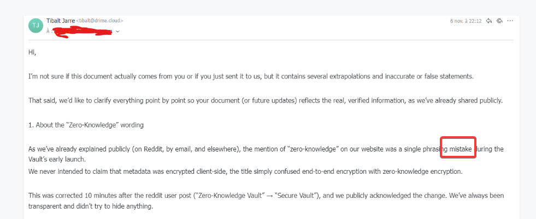This screenshot has height=219, width=536.
Task: Expand the recipient details chevron
Action: [117, 31]
